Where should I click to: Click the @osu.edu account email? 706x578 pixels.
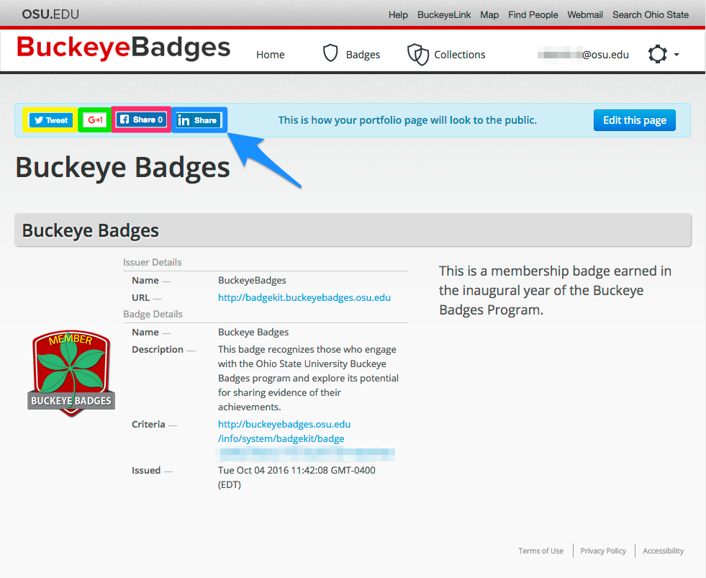[x=583, y=55]
